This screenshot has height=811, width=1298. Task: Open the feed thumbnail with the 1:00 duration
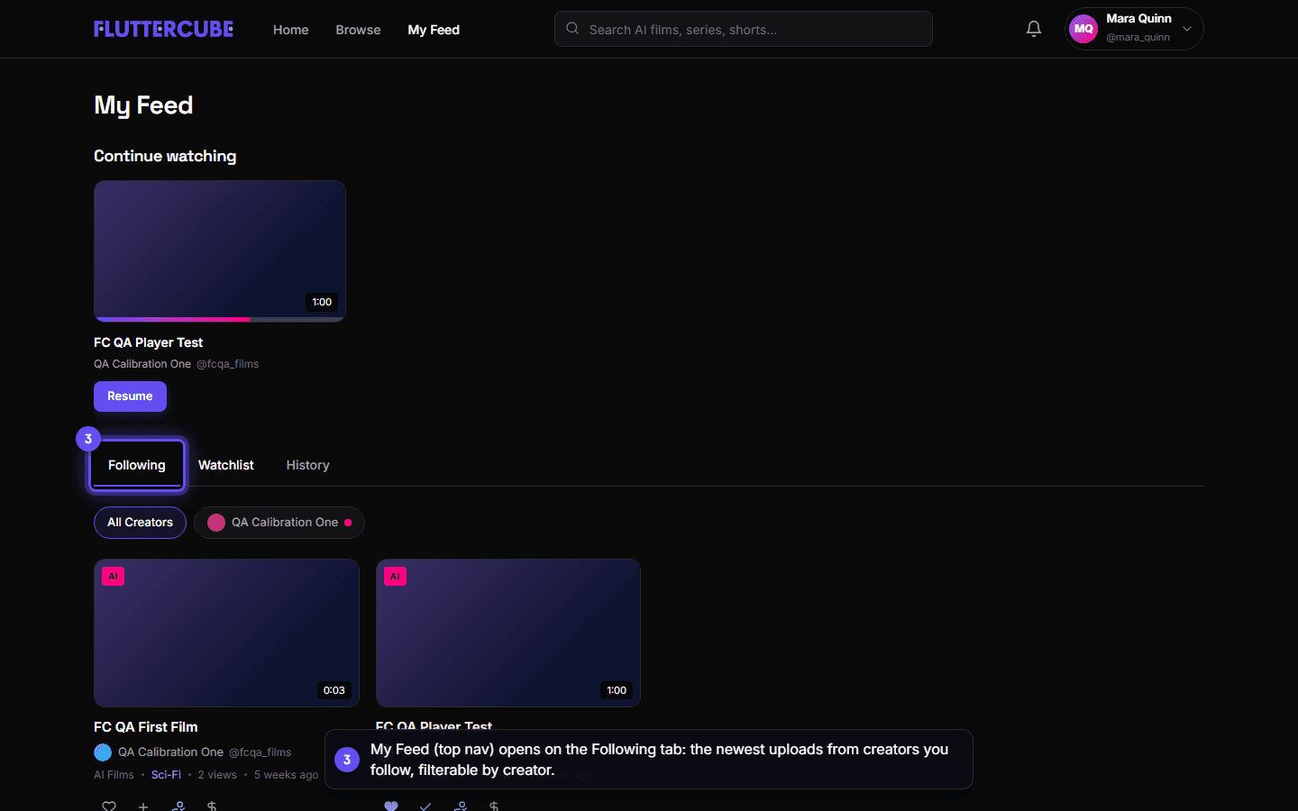click(x=508, y=633)
